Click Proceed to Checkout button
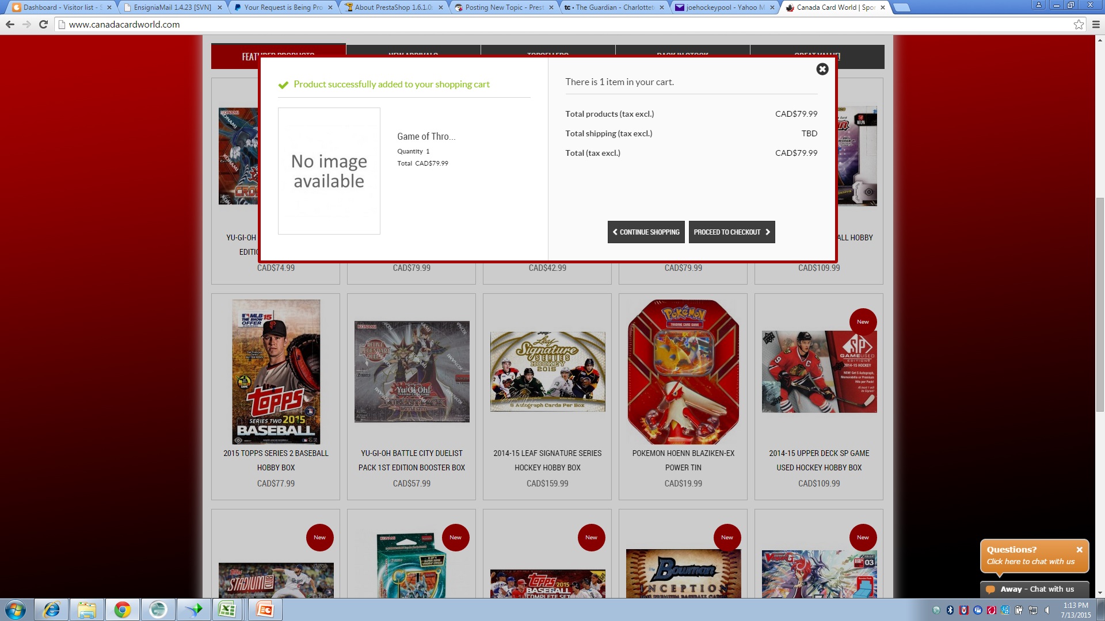The image size is (1105, 621). [x=731, y=232]
